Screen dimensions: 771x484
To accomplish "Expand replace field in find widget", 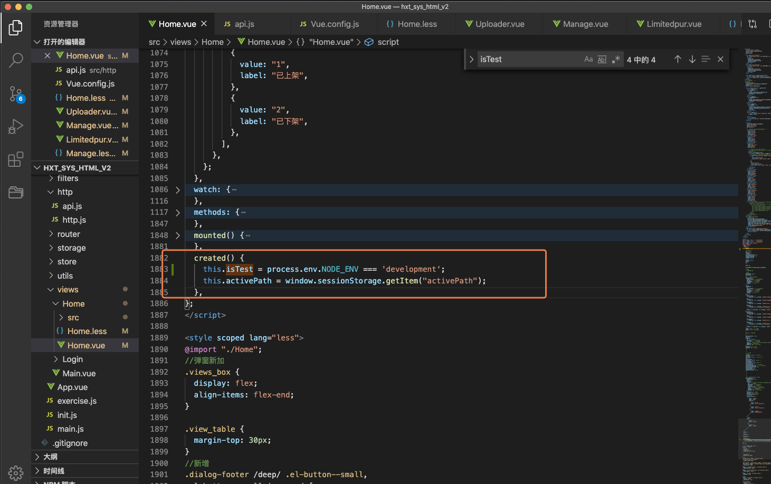I will point(471,59).
